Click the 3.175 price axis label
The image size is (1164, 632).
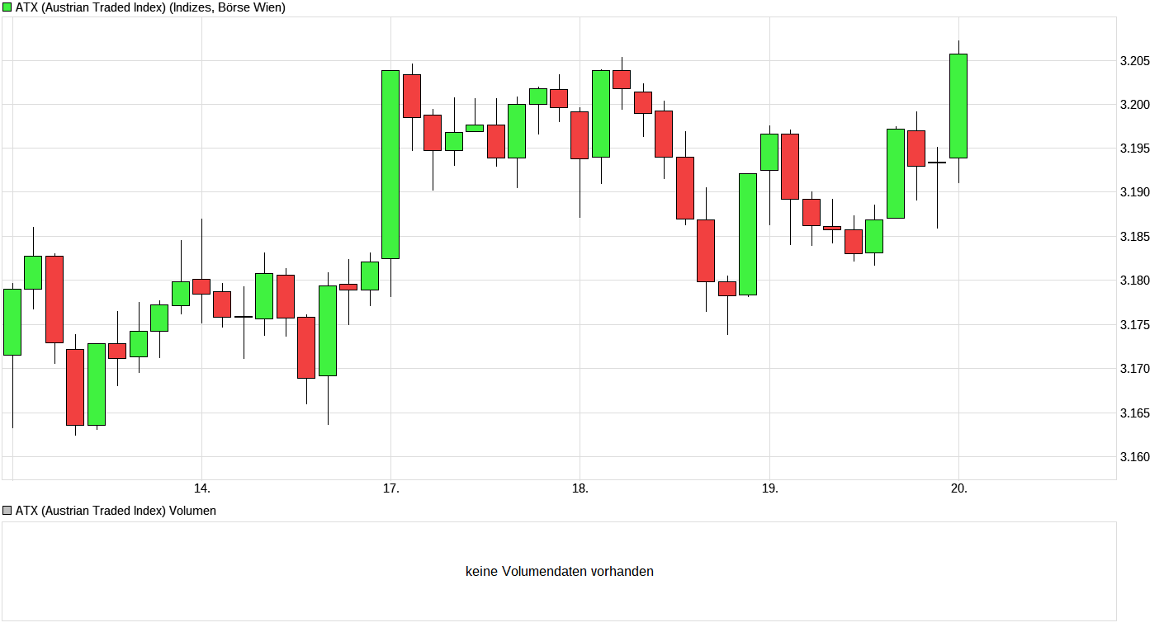coord(1135,324)
